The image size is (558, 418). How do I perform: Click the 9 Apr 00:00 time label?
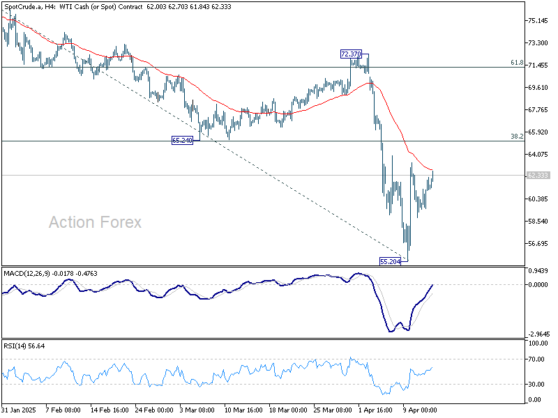click(420, 410)
